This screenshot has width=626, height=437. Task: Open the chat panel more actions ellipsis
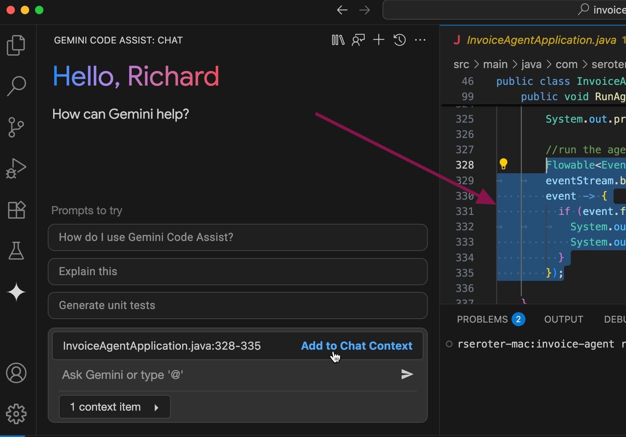420,40
